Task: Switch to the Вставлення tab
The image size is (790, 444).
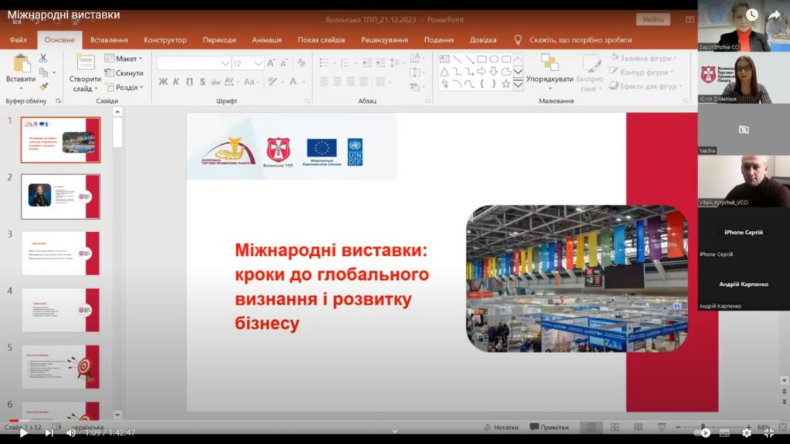Action: pyautogui.click(x=109, y=40)
